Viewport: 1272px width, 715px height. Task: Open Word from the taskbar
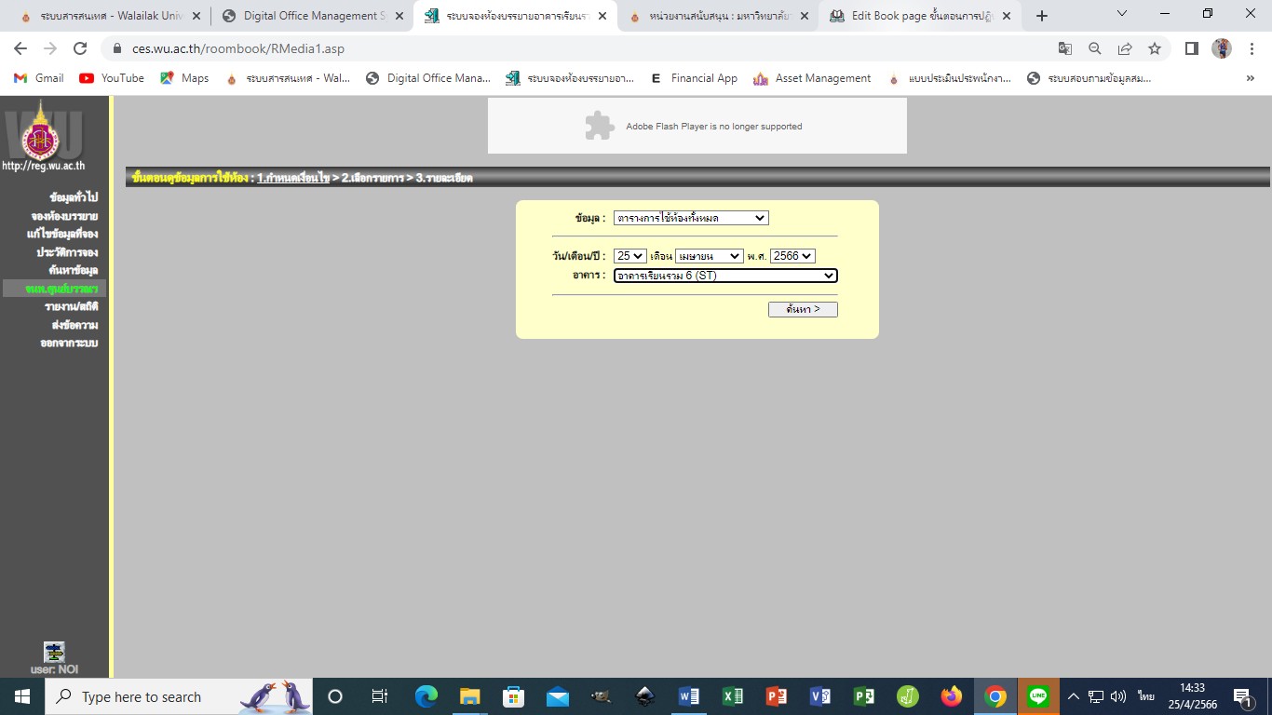coord(689,696)
